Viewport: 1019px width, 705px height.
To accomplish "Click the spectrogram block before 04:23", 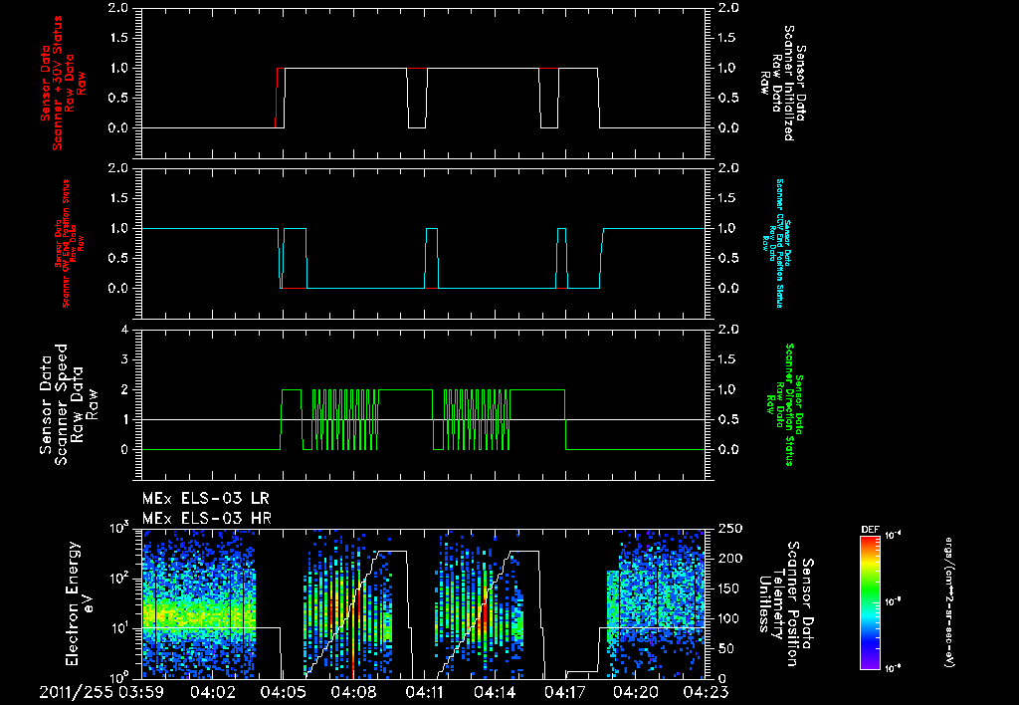I will (656, 604).
